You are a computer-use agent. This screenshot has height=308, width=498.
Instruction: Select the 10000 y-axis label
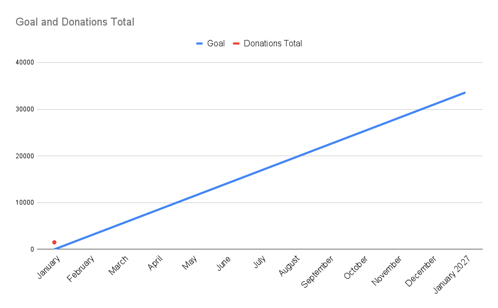25,202
